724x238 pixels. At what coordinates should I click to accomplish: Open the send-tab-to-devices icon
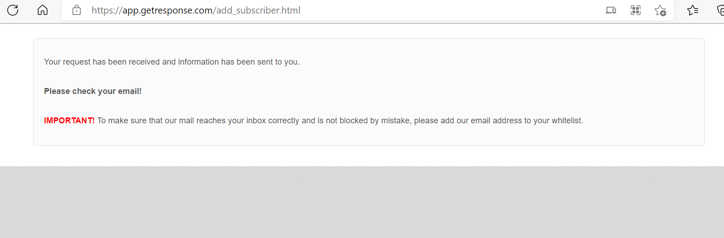point(611,10)
